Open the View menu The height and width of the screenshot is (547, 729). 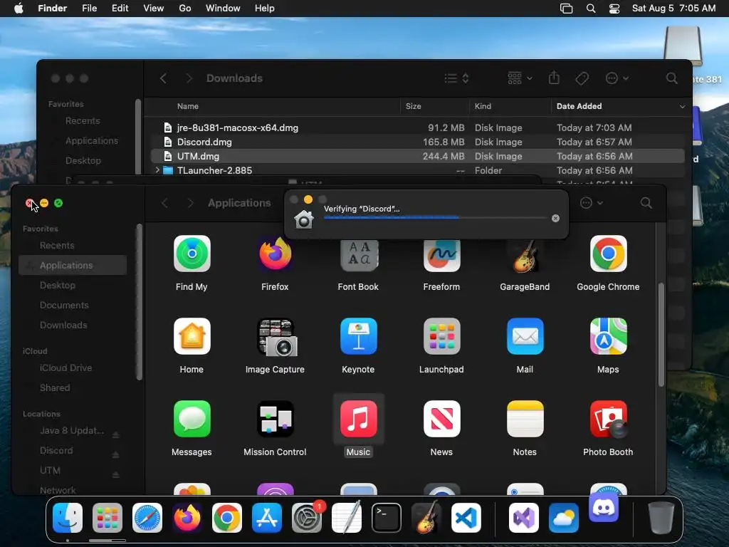pos(154,9)
